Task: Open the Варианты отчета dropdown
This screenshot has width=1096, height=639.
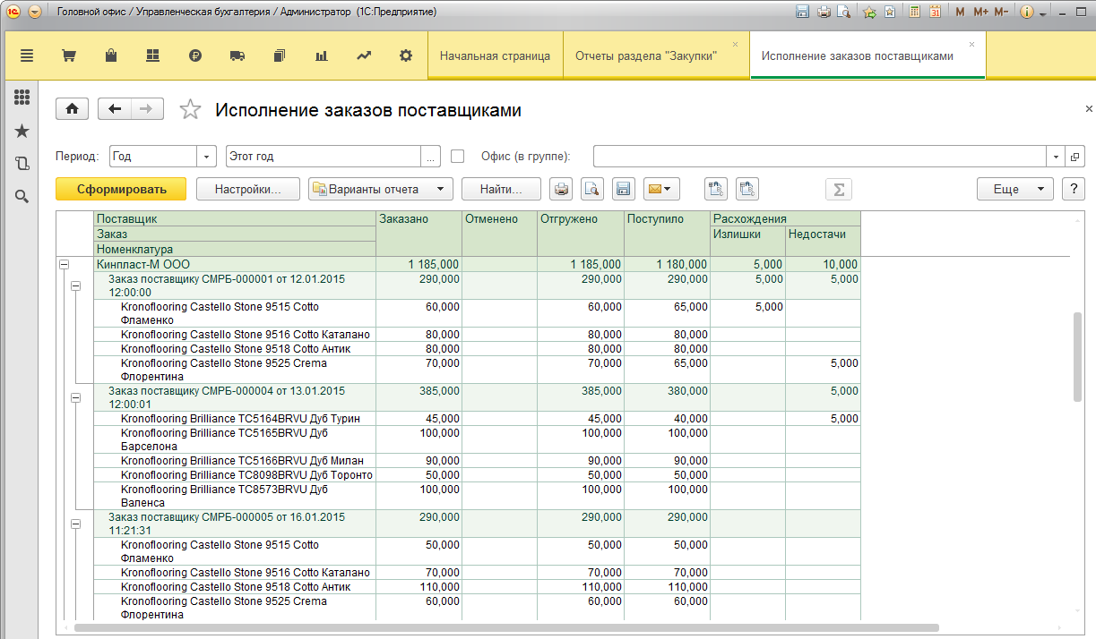Action: (x=381, y=189)
